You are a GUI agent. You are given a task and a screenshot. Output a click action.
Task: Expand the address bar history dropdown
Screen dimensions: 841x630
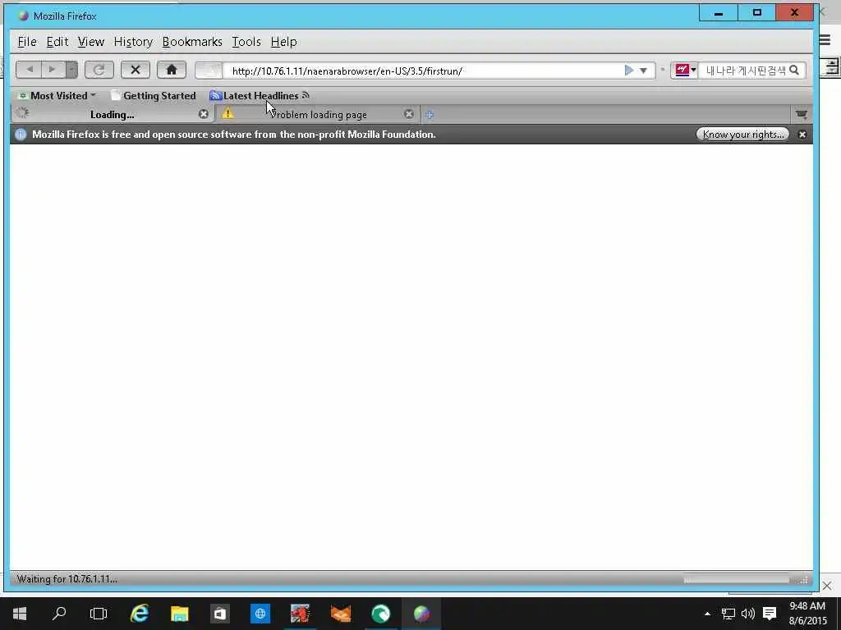pos(644,71)
